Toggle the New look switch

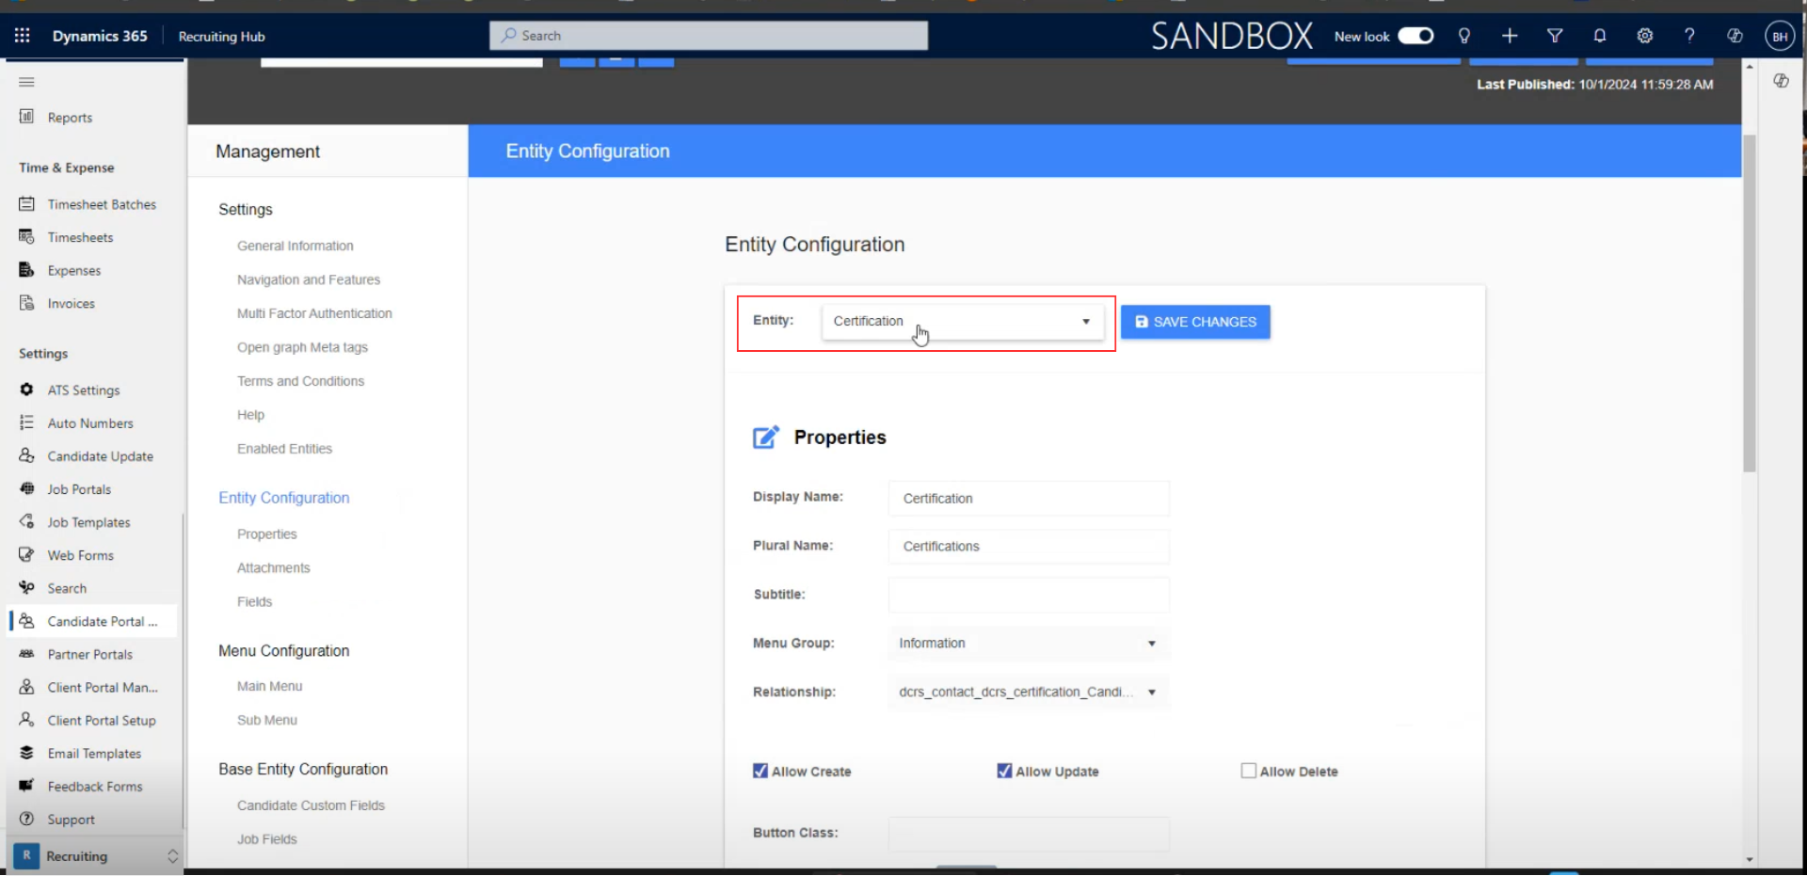click(x=1415, y=36)
